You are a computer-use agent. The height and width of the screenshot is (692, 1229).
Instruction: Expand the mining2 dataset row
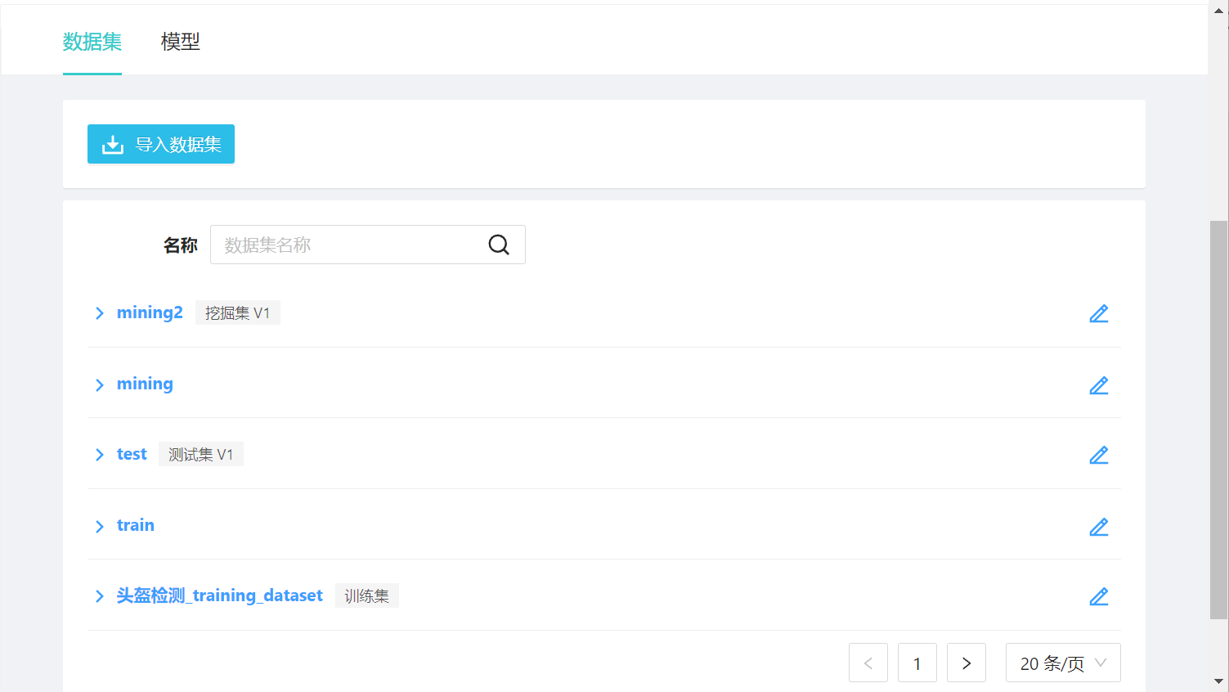(99, 313)
